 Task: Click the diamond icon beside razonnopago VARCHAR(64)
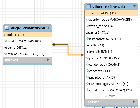87,83
